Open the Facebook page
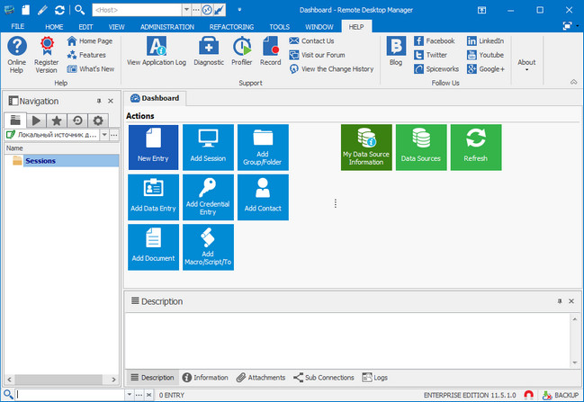The height and width of the screenshot is (402, 584). click(x=435, y=41)
